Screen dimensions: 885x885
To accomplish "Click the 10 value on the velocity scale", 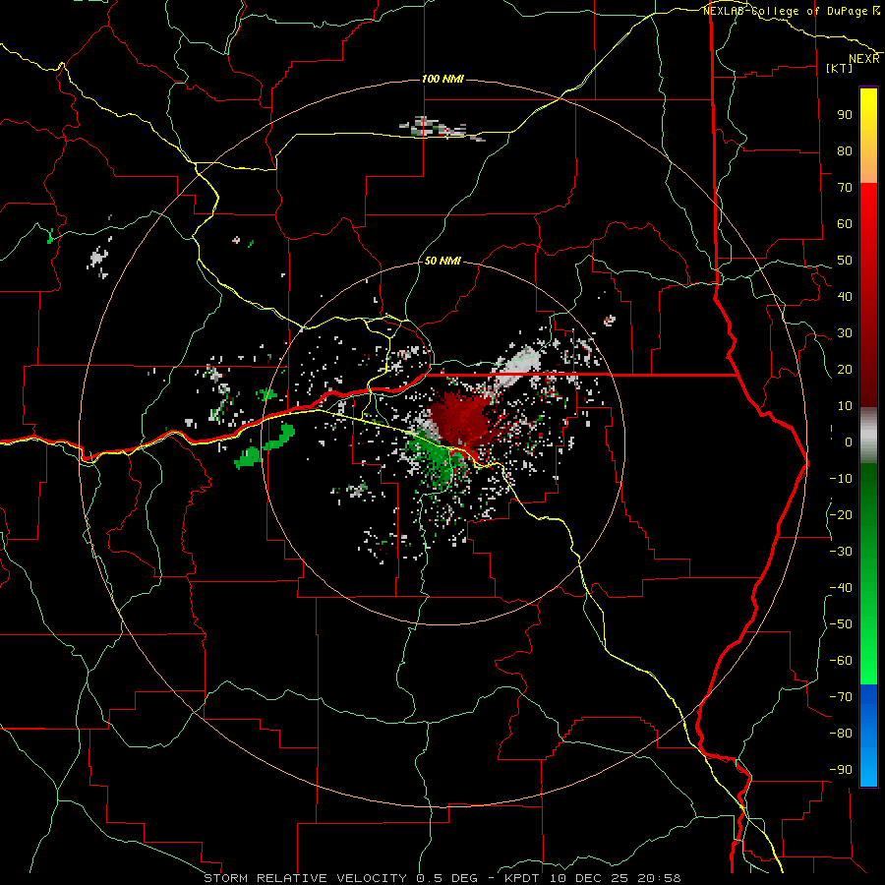I will pos(845,406).
